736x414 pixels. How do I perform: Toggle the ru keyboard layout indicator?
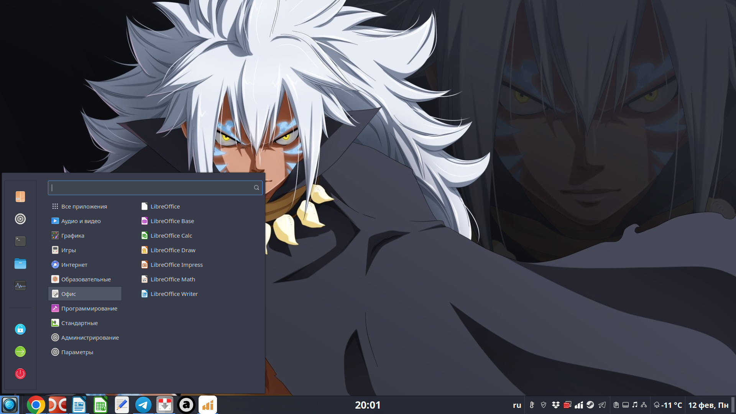click(517, 405)
